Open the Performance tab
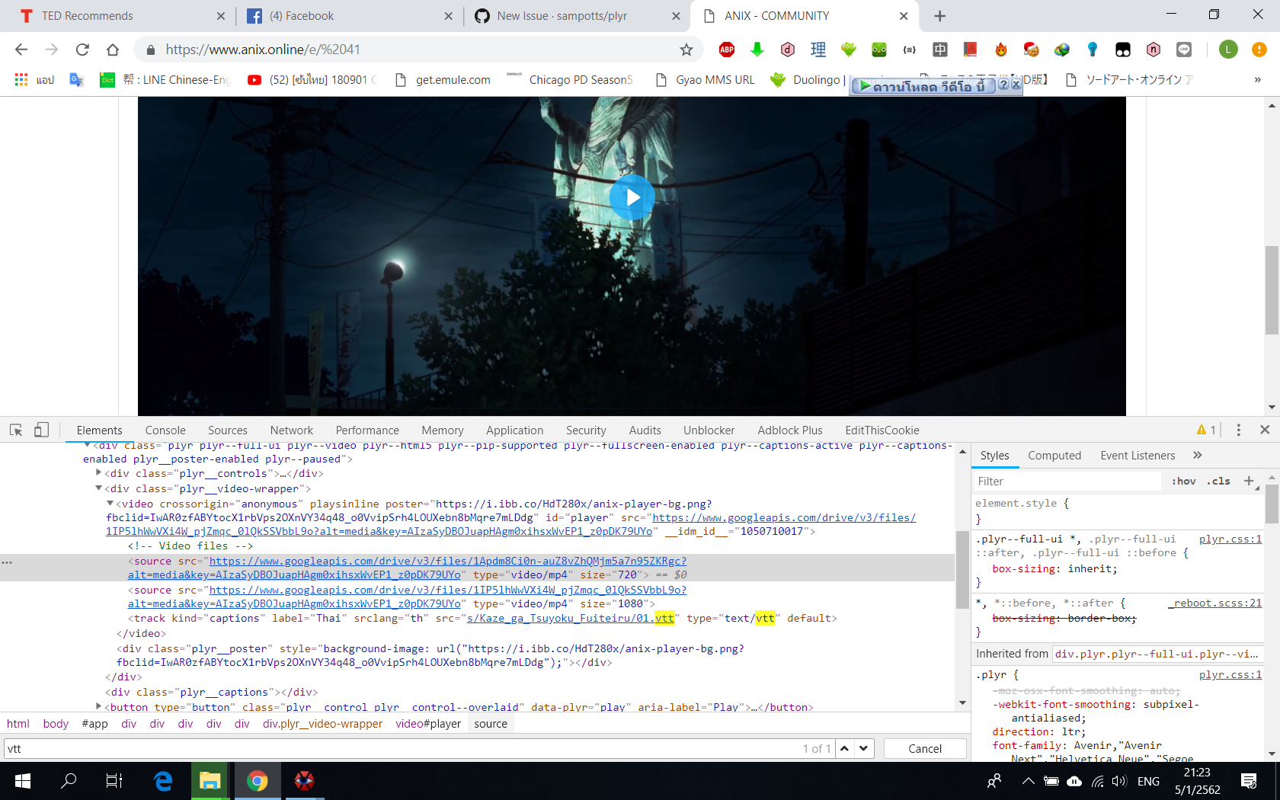This screenshot has height=800, width=1280. pos(367,430)
